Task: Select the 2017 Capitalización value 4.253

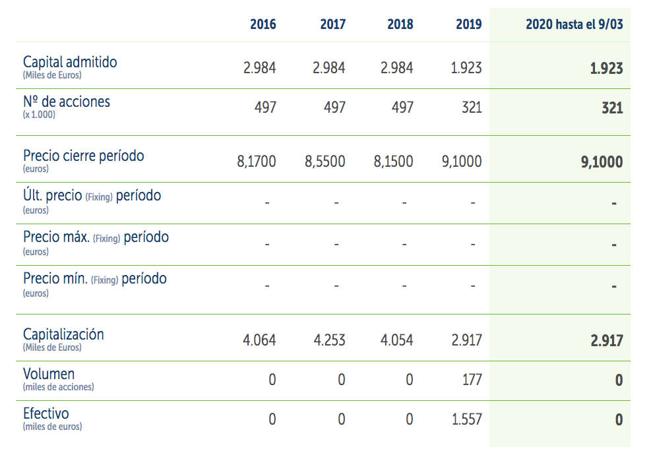Action: pos(329,340)
